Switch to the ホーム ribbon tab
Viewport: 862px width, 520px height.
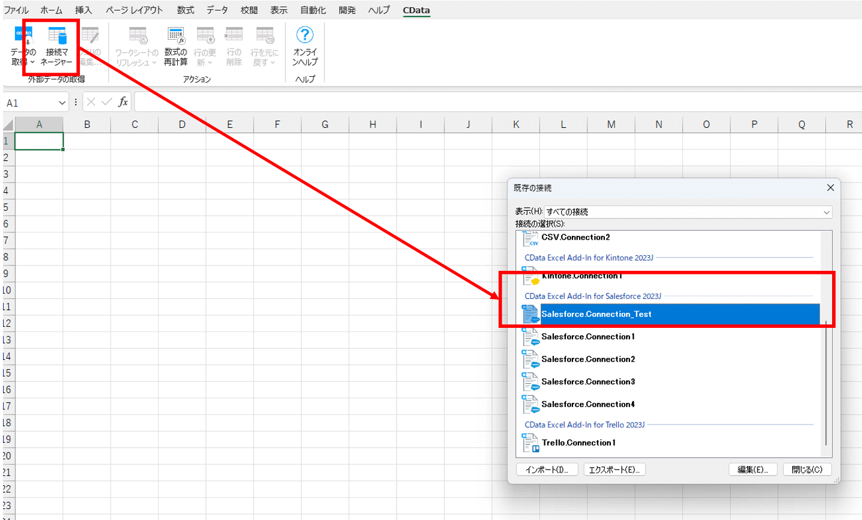51,10
